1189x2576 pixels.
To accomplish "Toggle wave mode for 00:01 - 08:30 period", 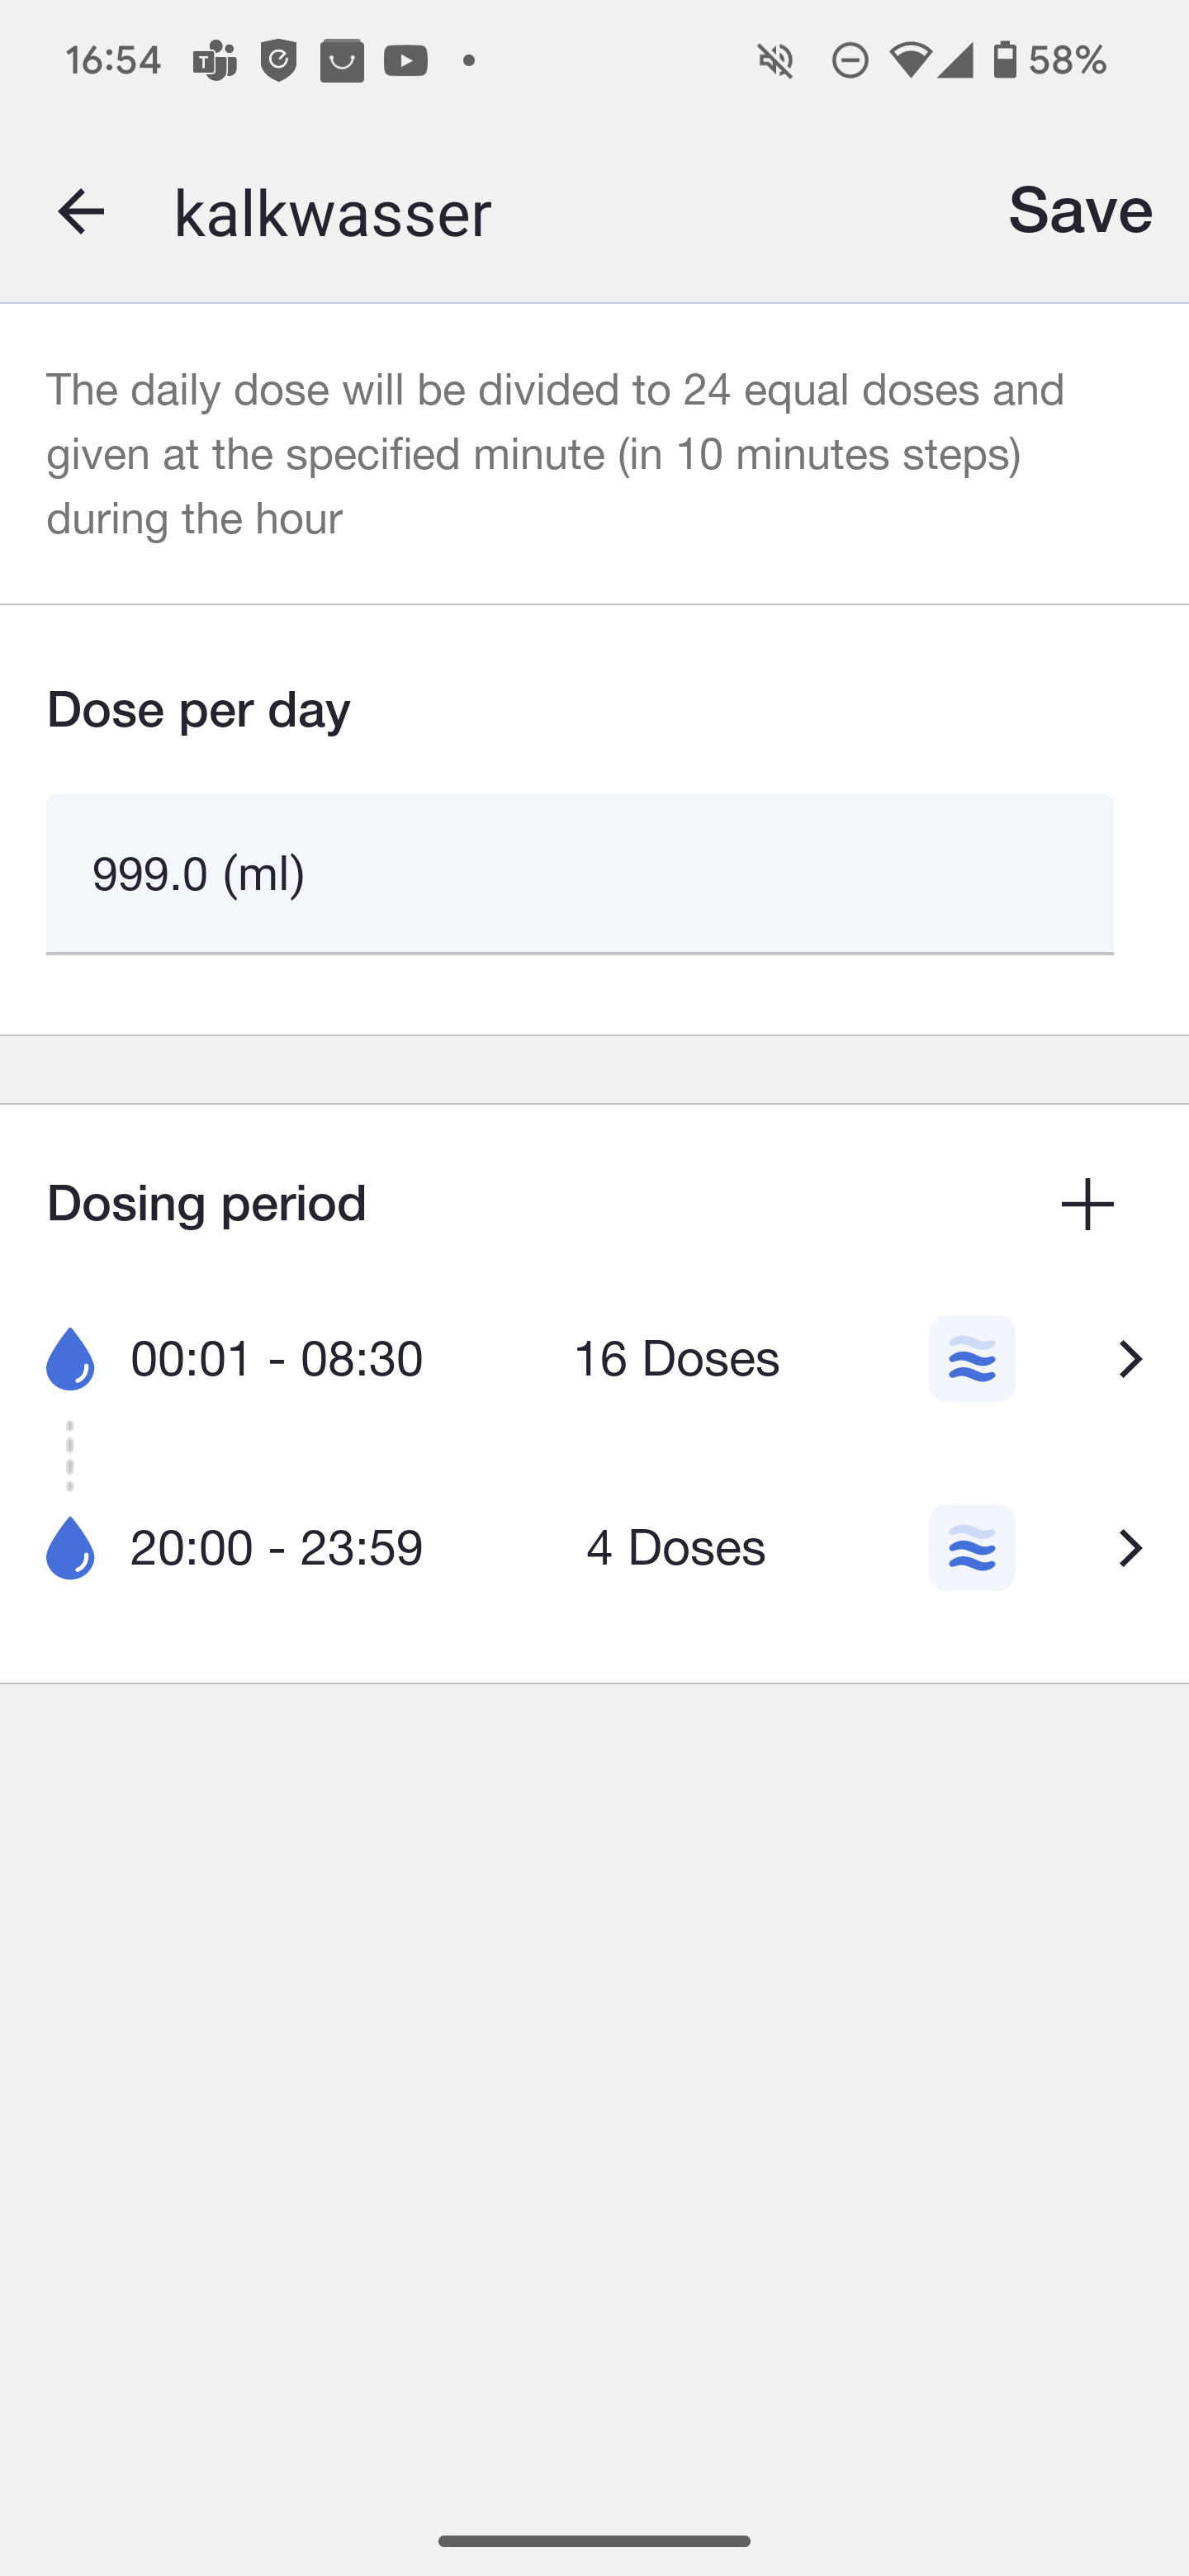I will click(971, 1359).
